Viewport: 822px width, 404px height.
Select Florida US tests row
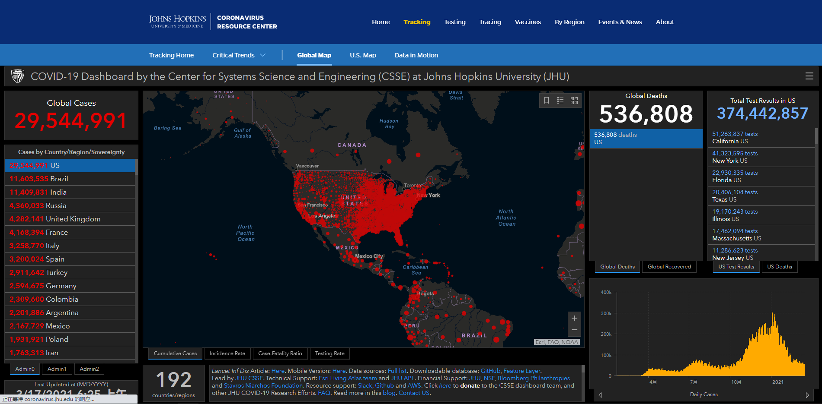[761, 177]
